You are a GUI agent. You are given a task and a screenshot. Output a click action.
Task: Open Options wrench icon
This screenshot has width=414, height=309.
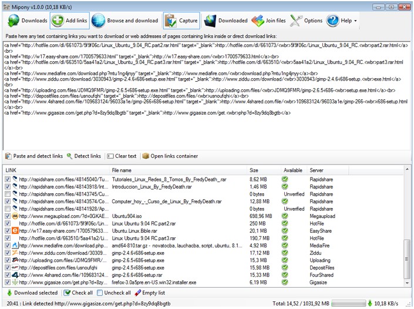tap(296, 21)
